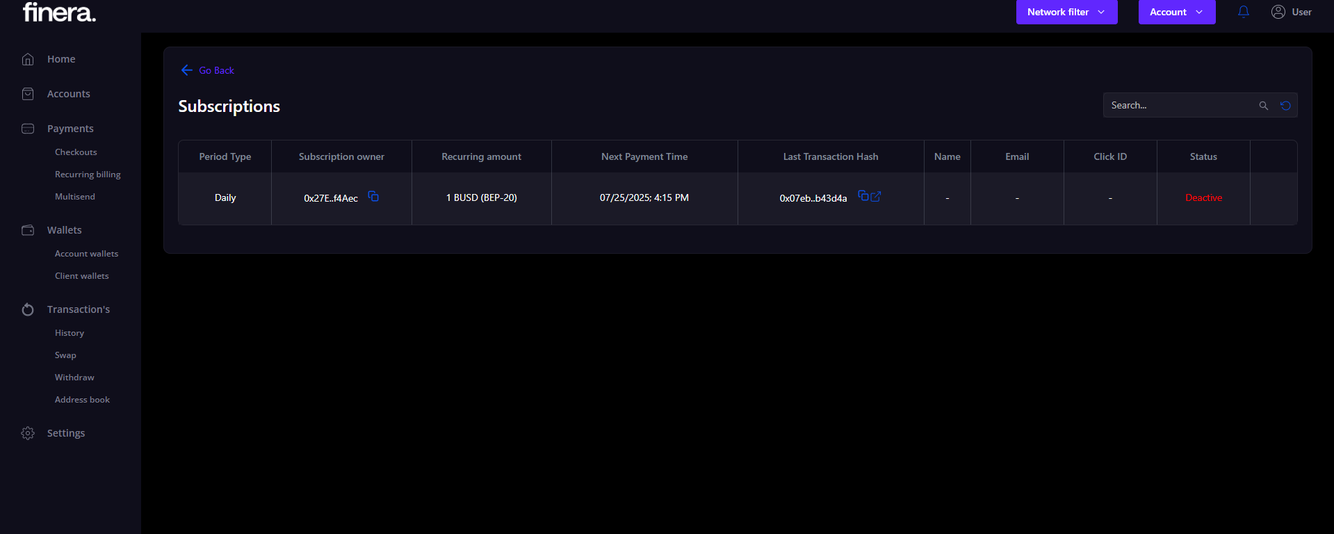1334x534 pixels.
Task: Open the Home menu item
Action: click(x=61, y=59)
